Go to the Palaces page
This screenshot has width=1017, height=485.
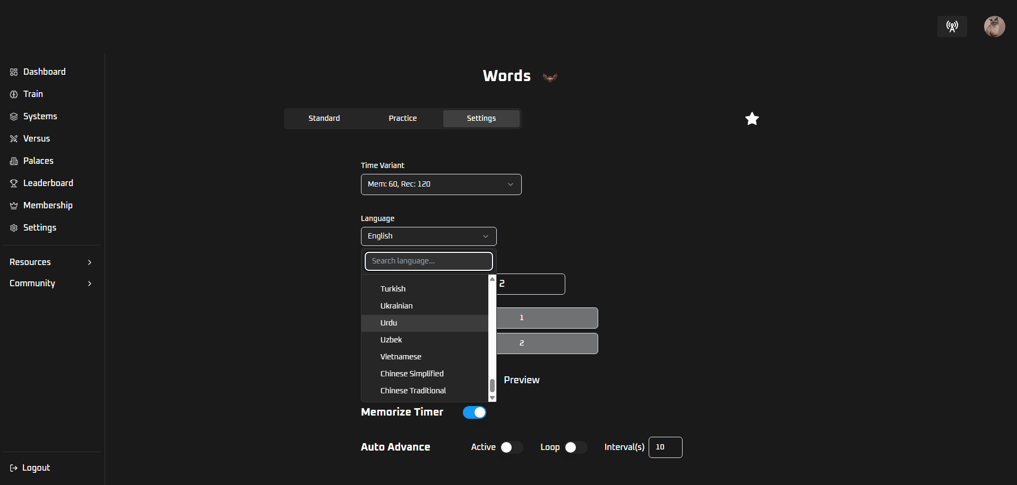pos(38,161)
